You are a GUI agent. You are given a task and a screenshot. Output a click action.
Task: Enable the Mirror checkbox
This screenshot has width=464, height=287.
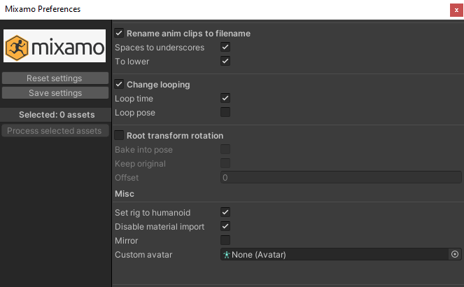[x=225, y=240]
